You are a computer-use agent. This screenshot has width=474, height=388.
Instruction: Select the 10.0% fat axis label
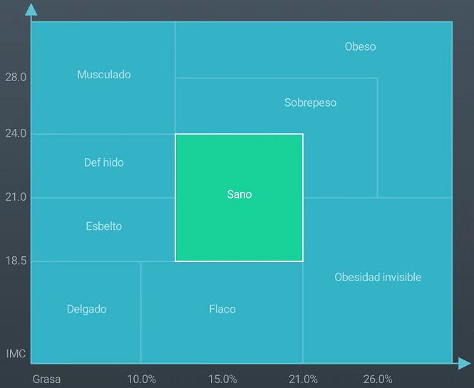[x=141, y=379]
